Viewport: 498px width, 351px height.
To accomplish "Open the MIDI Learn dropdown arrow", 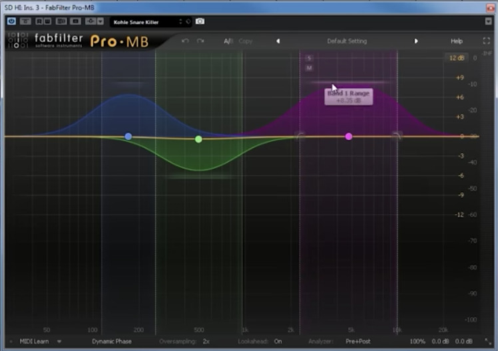I will pyautogui.click(x=59, y=342).
